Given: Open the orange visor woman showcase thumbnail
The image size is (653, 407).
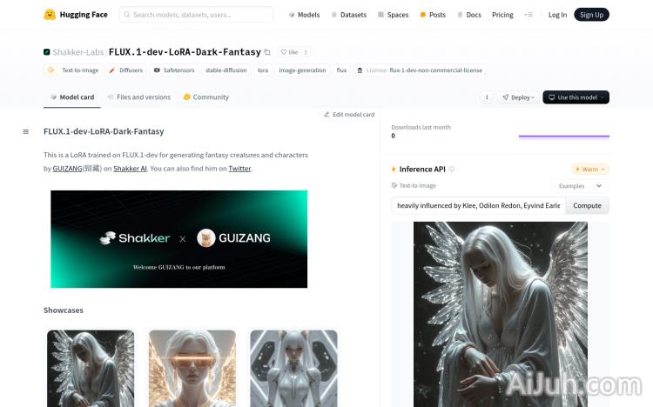Looking at the screenshot, I should pos(192,368).
